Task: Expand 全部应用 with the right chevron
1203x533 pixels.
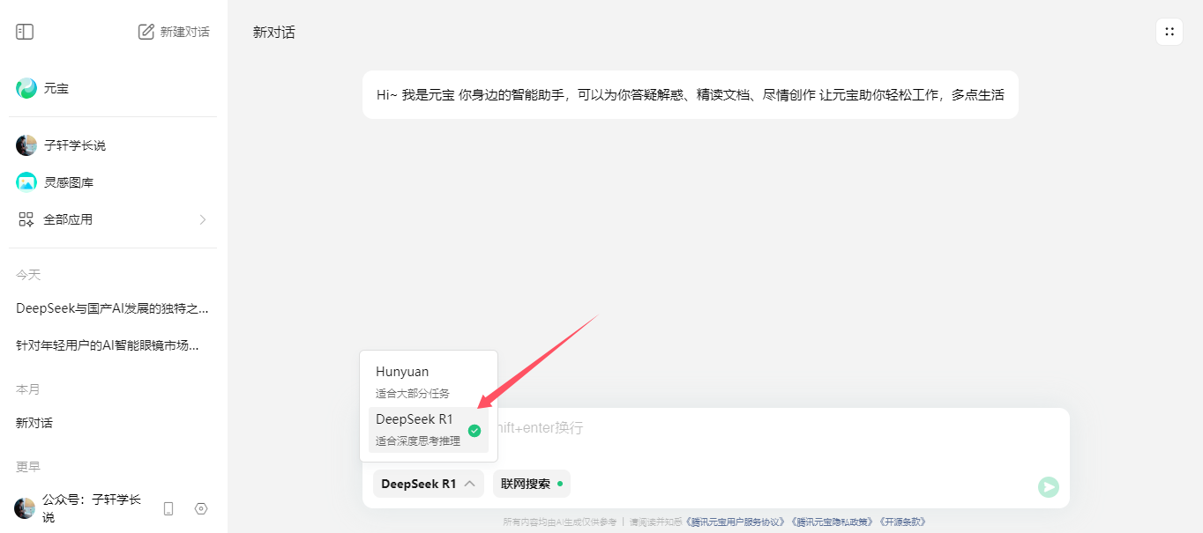Action: coord(203,219)
